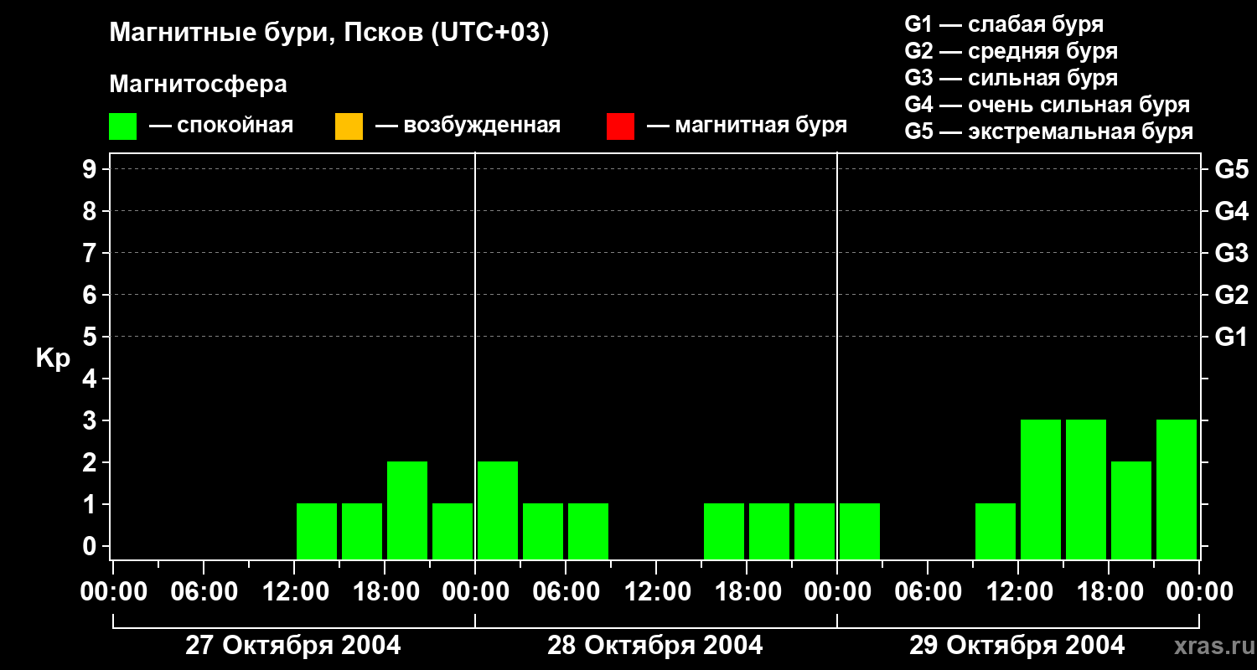
Task: Click the 'G3' label on the right axis
Action: [x=1231, y=253]
